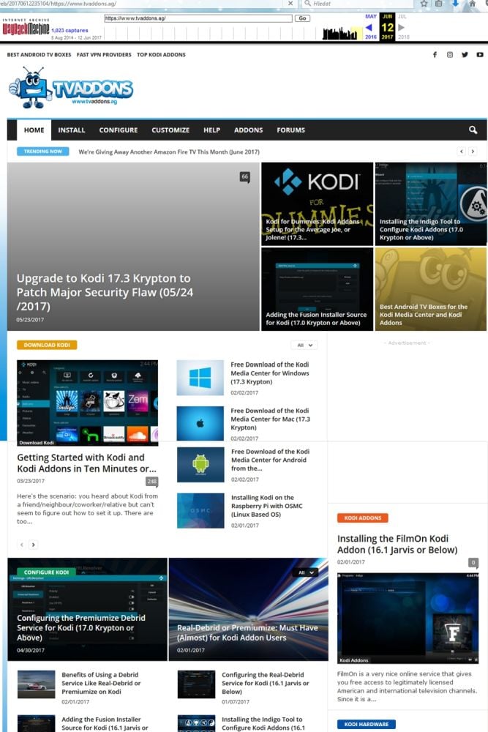This screenshot has height=732, width=488.
Task: Open the Installing the Indigo Tool featured tile
Action: coord(431,204)
